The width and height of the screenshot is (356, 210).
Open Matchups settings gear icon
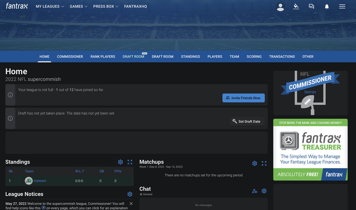coord(254,163)
